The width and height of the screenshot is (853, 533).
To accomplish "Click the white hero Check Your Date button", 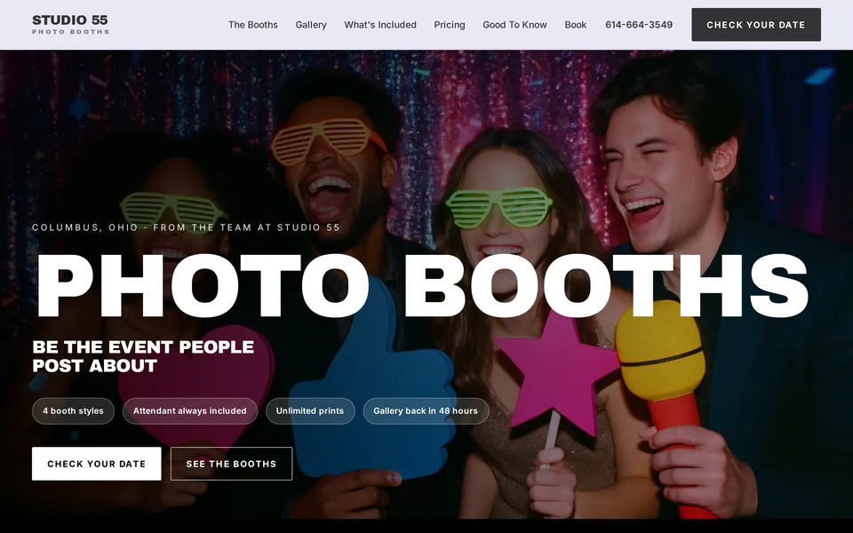I will [96, 464].
